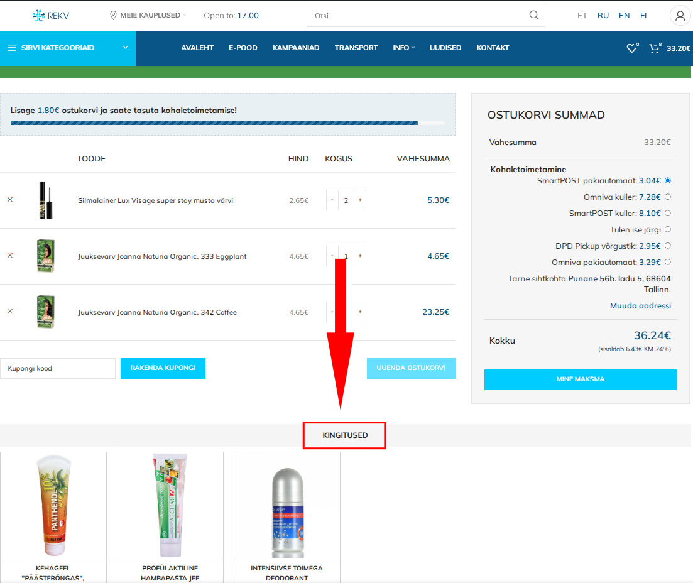Image resolution: width=693 pixels, height=583 pixels.
Task: Choose Tulen ise järgi pickup option
Action: pyautogui.click(x=667, y=230)
